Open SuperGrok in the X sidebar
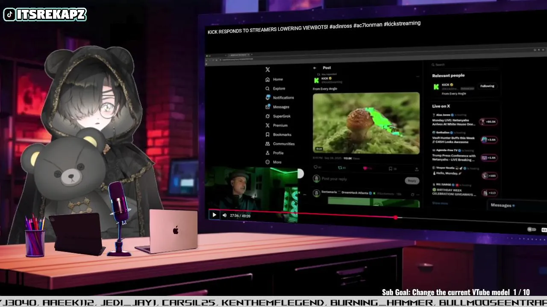 click(278, 116)
